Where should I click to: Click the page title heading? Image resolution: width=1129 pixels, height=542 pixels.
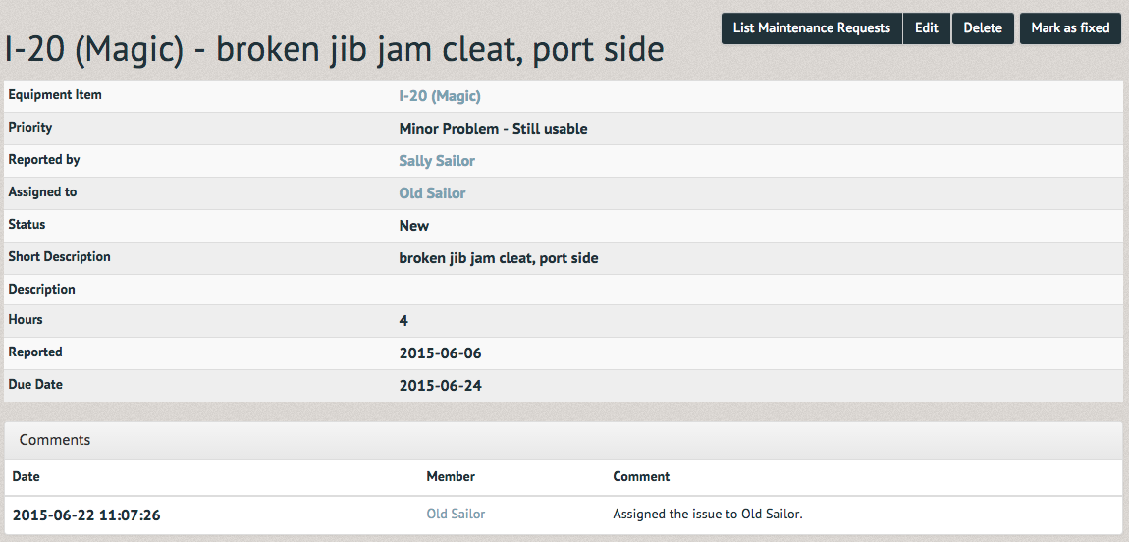click(334, 49)
